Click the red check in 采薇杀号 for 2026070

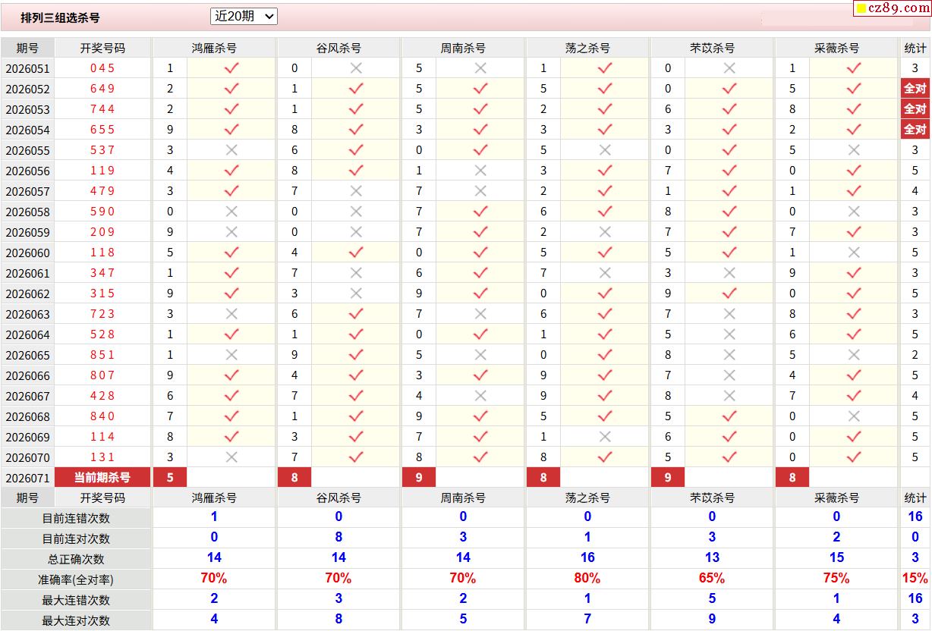[854, 457]
